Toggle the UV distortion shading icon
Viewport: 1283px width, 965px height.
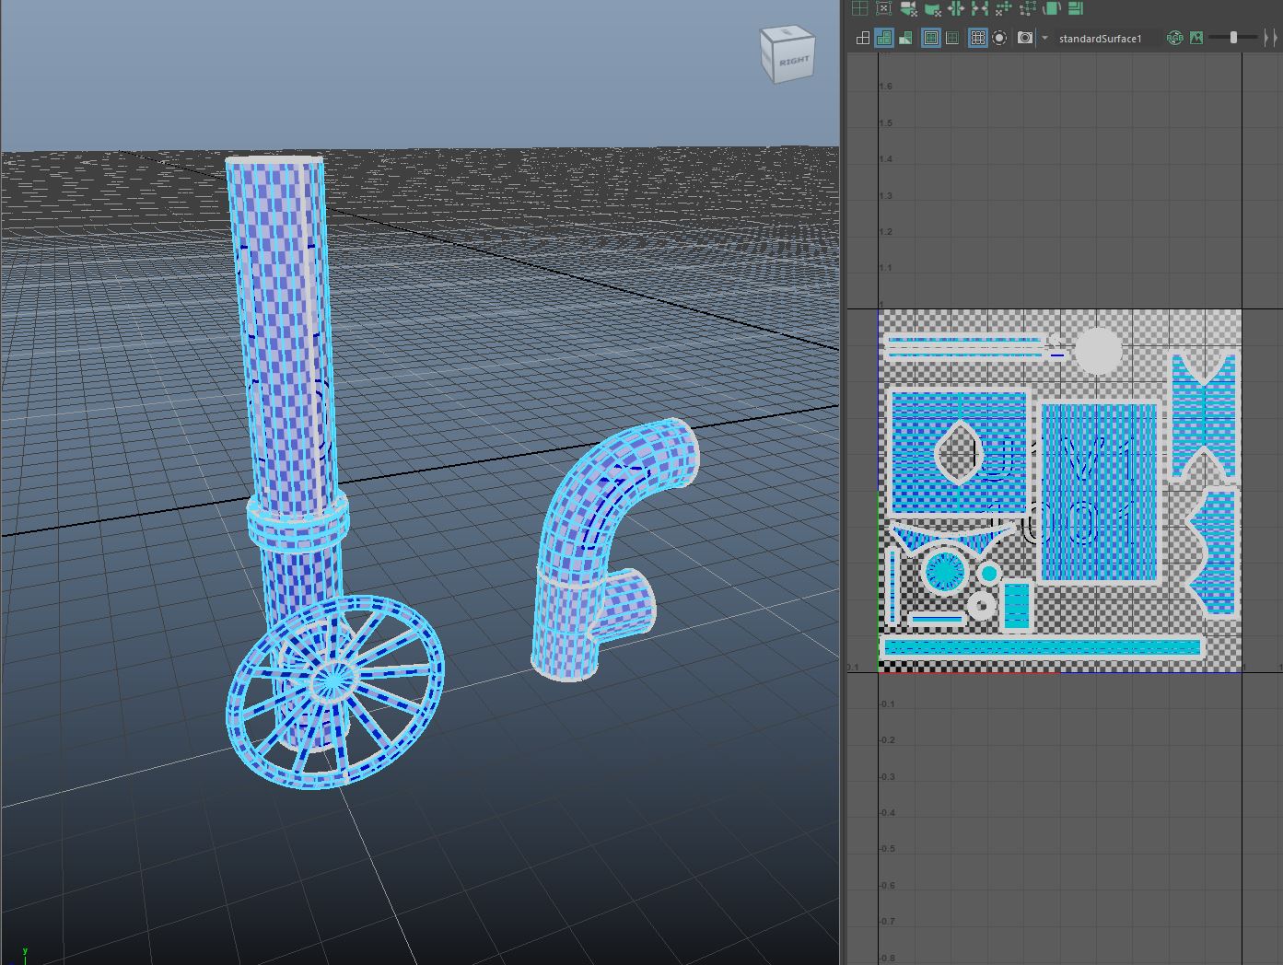[905, 38]
